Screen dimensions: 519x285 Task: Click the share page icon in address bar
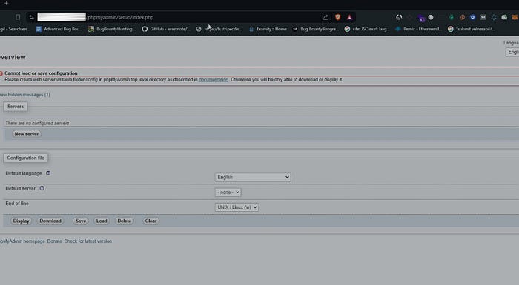[325, 17]
